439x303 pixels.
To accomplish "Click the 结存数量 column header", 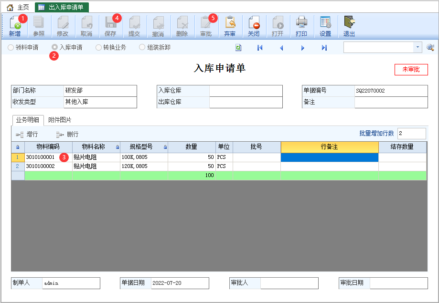I will click(402, 147).
